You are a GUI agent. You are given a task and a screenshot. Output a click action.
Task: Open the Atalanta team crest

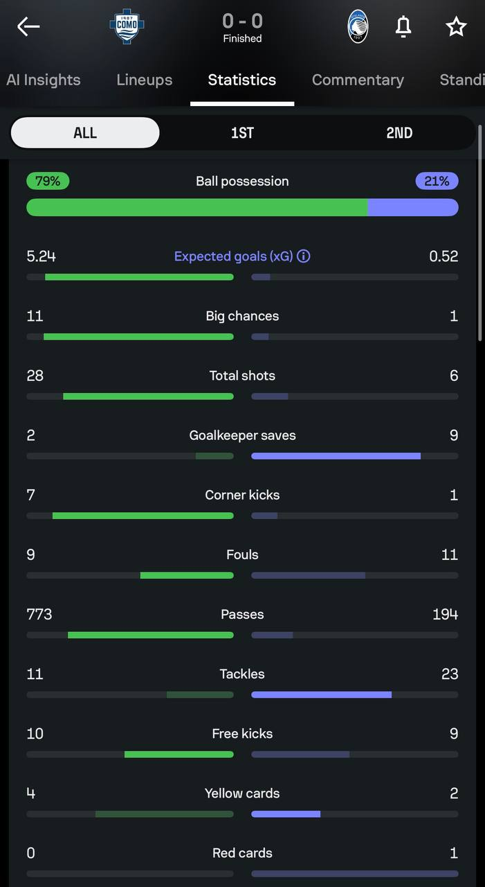[x=358, y=26]
